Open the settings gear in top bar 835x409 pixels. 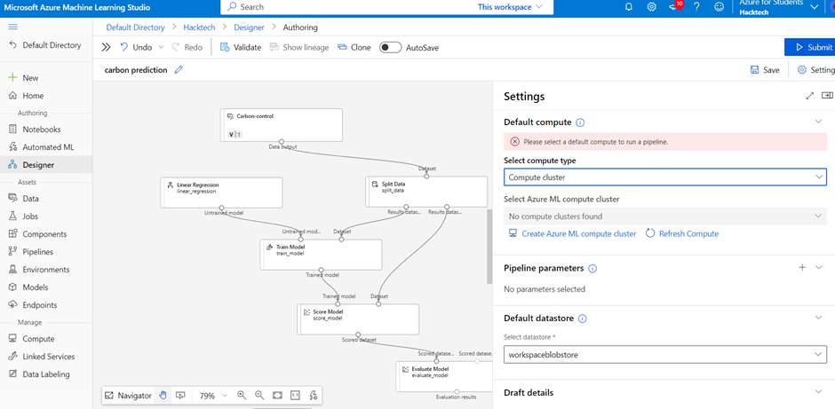coord(651,7)
